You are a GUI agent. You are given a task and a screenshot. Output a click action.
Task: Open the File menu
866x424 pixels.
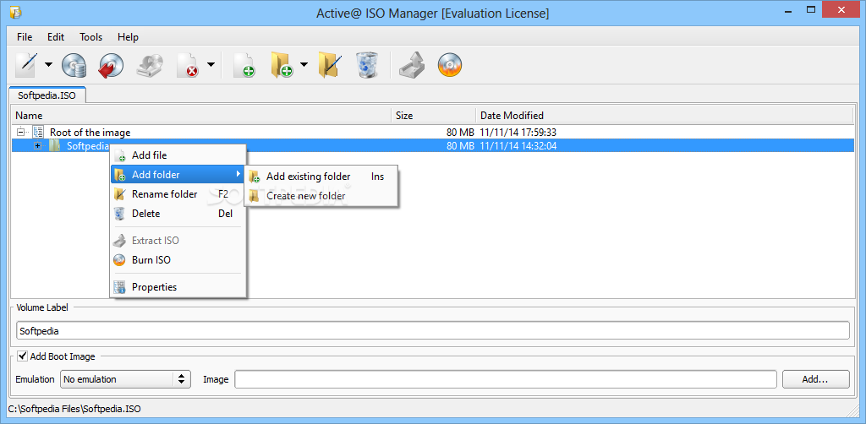[x=25, y=37]
